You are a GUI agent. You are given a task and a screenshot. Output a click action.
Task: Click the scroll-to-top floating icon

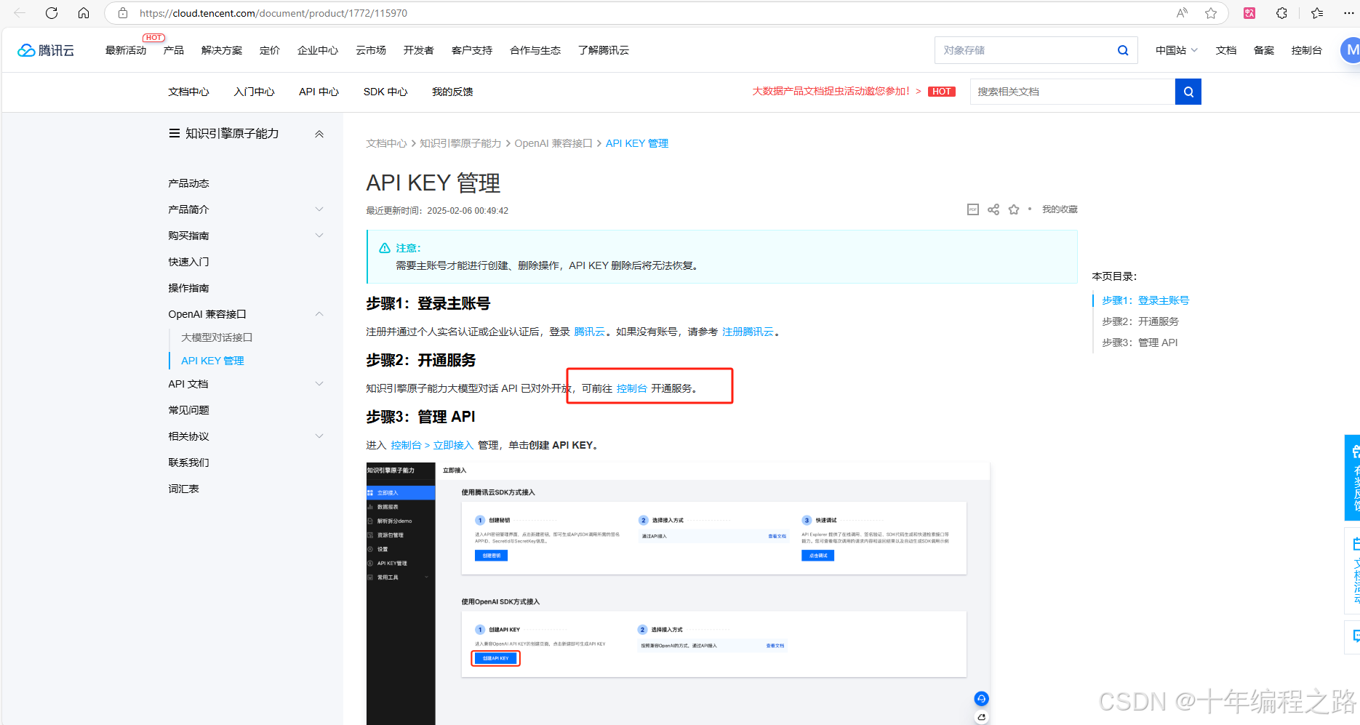(x=981, y=718)
